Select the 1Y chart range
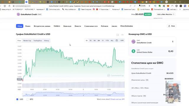189x106 pixels. click(103, 41)
